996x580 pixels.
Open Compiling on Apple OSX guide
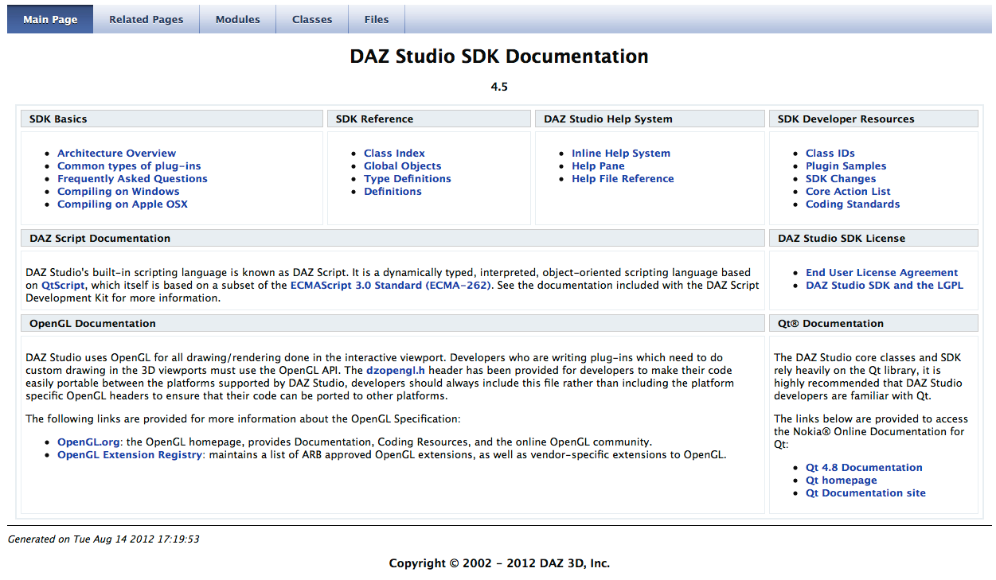[123, 204]
